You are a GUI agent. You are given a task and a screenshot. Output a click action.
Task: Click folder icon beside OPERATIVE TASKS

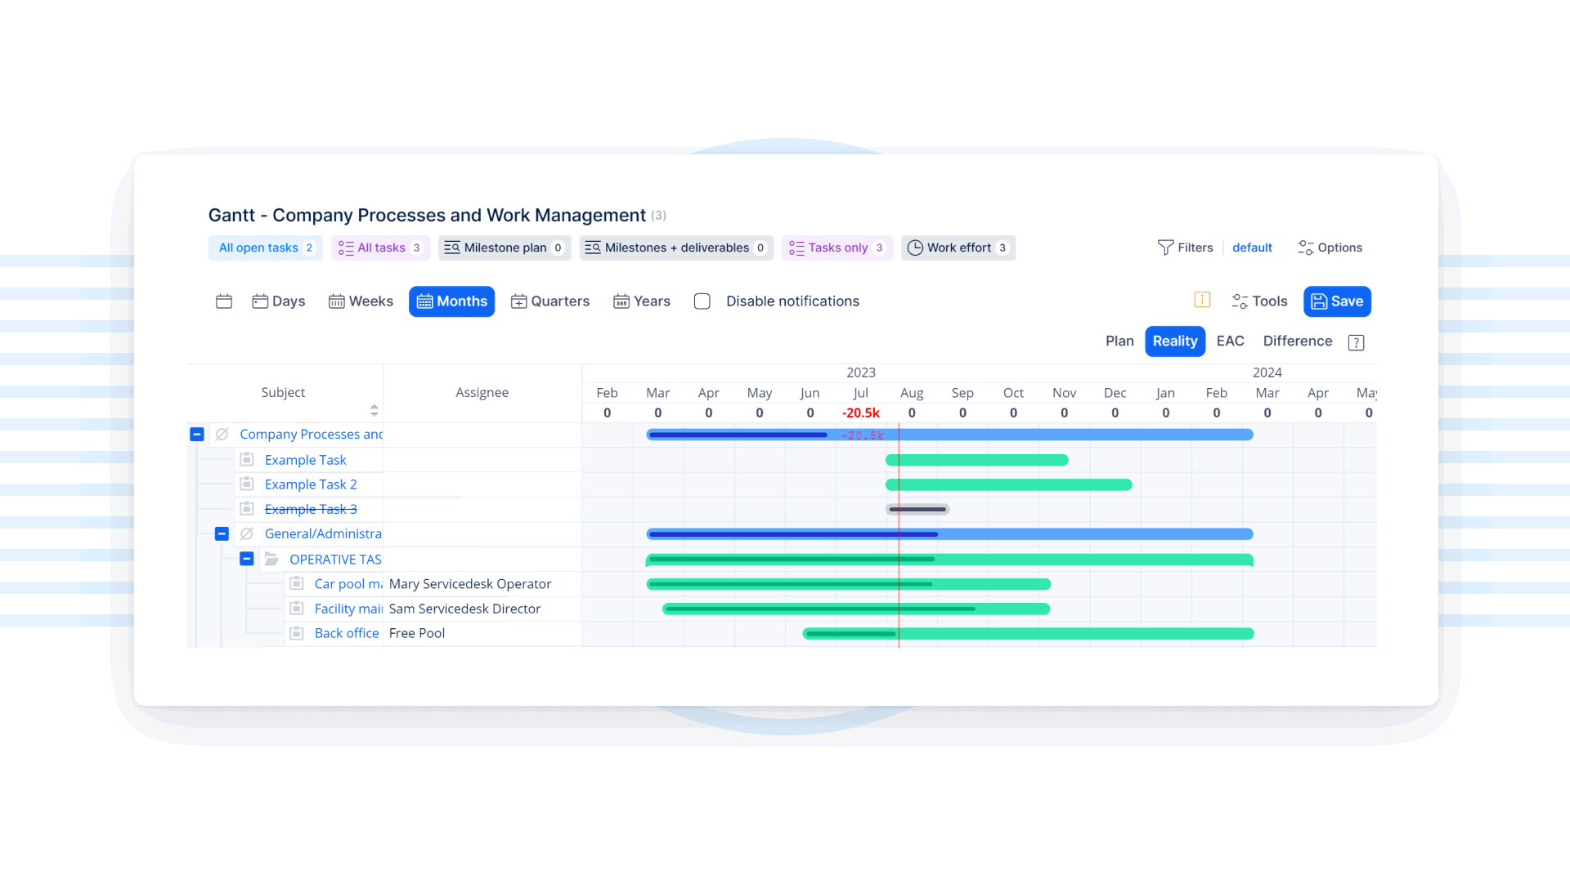[x=271, y=560]
